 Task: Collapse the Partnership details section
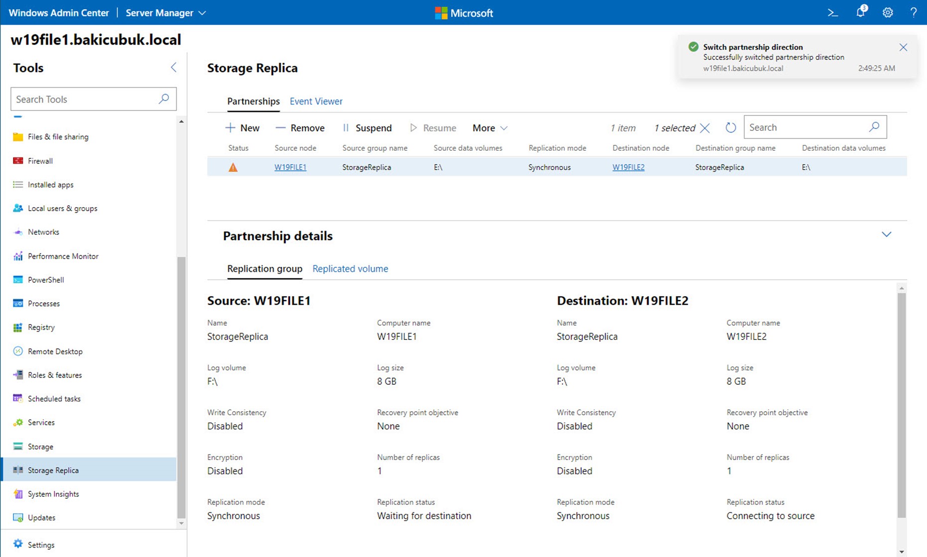886,234
